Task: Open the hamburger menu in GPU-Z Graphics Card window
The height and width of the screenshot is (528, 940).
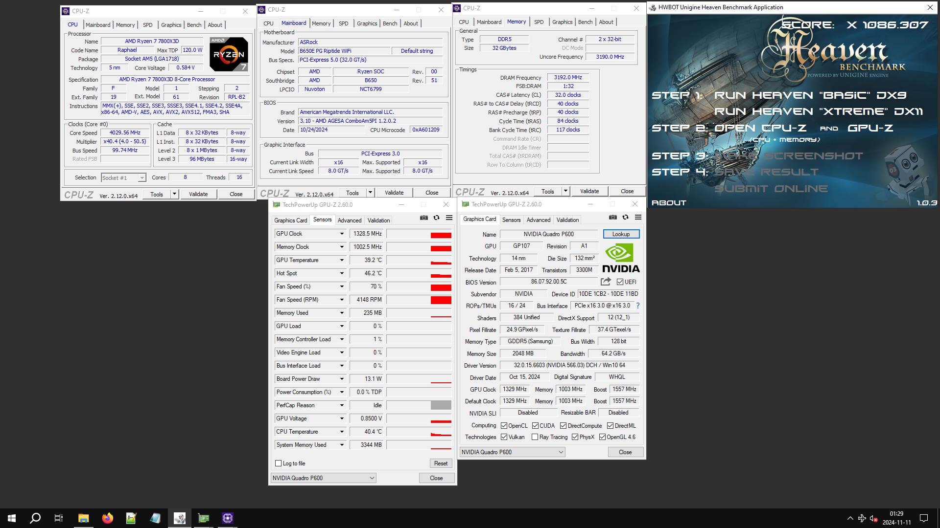Action: [638, 218]
